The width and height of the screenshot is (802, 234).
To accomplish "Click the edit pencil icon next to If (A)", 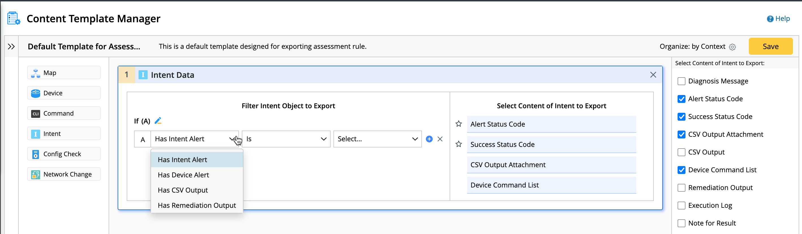I will coord(158,120).
